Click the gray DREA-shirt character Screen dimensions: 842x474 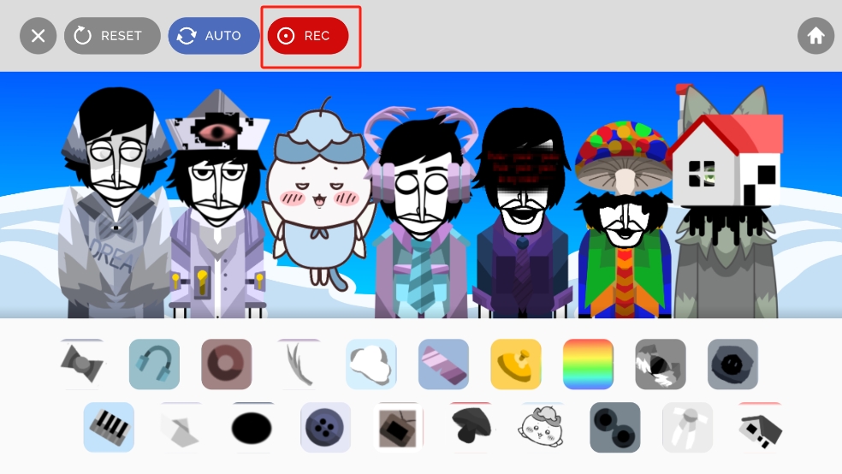(x=115, y=204)
